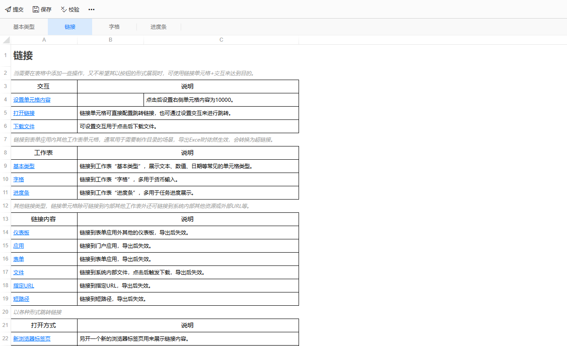The image size is (567, 346).
Task: Click the 设置单元格内容 link
Action: click(32, 100)
